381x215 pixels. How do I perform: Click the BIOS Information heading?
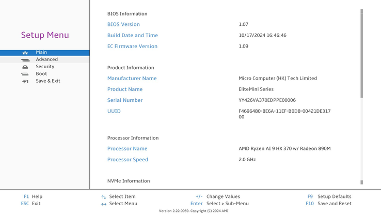[x=128, y=14]
